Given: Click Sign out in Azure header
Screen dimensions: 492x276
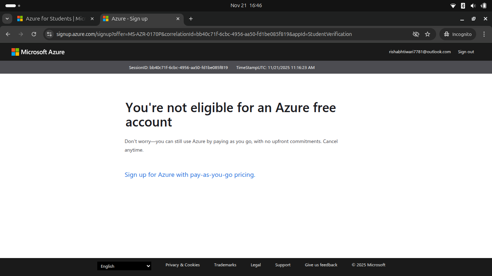Looking at the screenshot, I should [x=466, y=52].
